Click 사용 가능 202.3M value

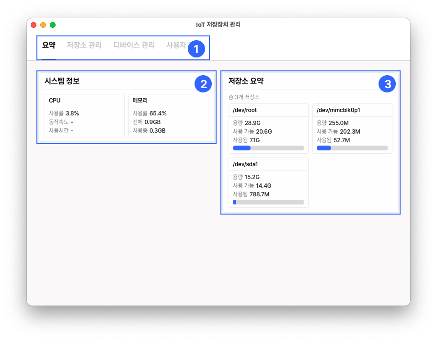(350, 132)
